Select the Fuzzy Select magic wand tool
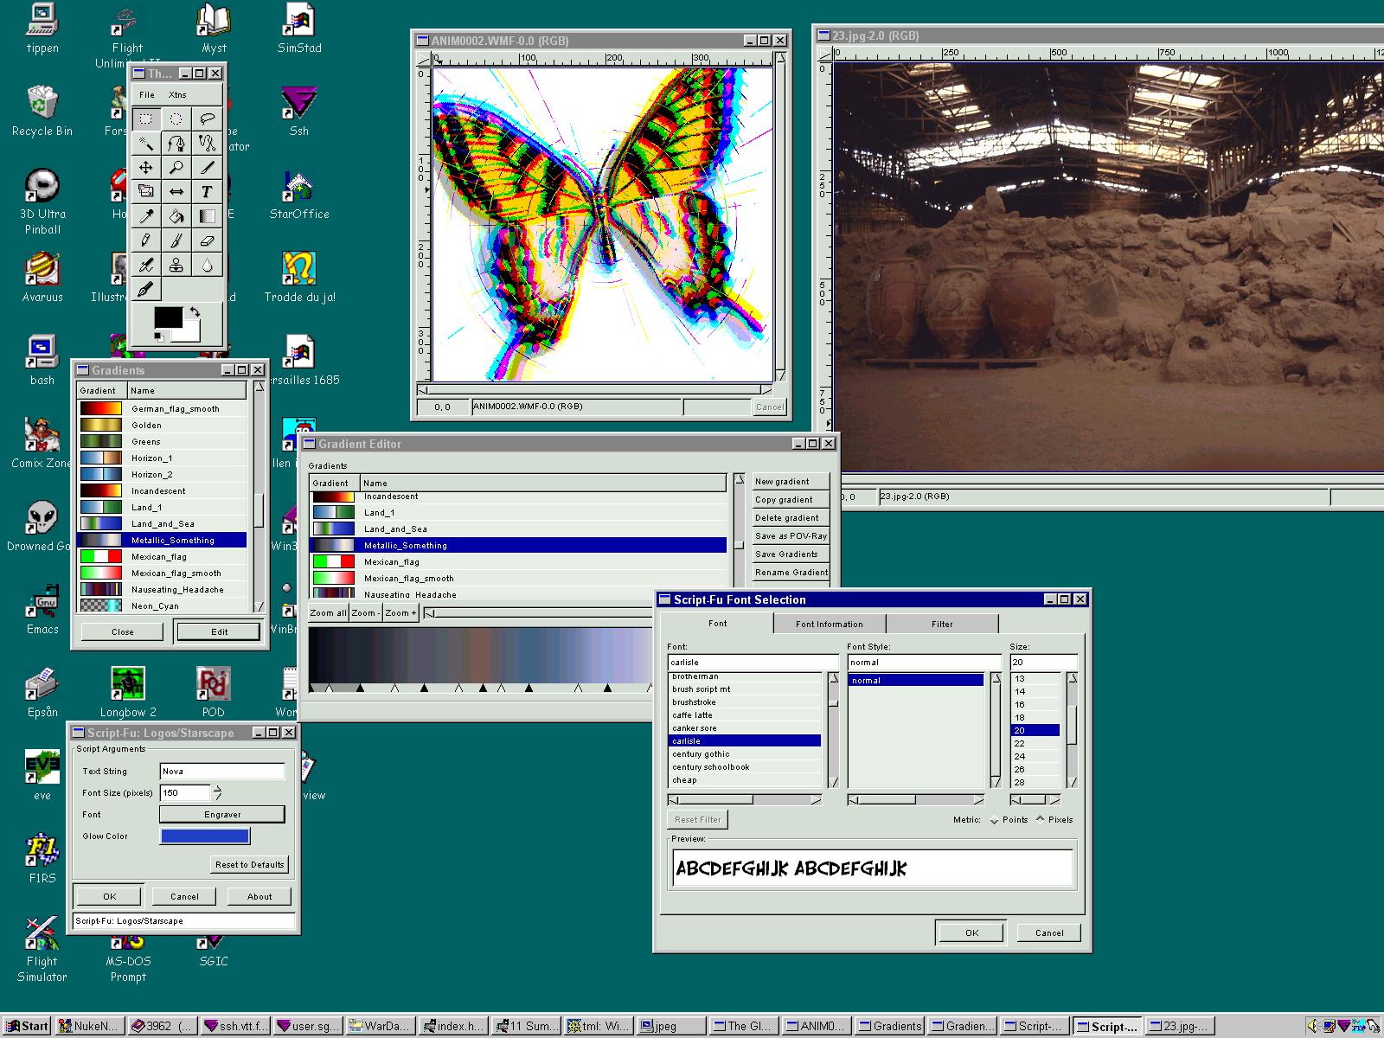This screenshot has height=1038, width=1384. point(146,143)
